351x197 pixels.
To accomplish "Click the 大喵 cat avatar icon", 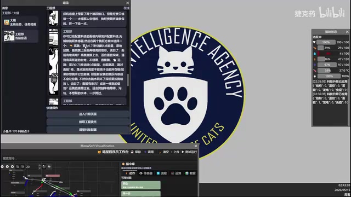I will click(7, 22).
